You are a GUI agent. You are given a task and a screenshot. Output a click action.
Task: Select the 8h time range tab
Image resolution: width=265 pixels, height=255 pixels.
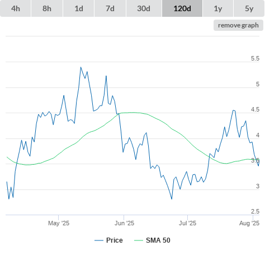(47, 8)
